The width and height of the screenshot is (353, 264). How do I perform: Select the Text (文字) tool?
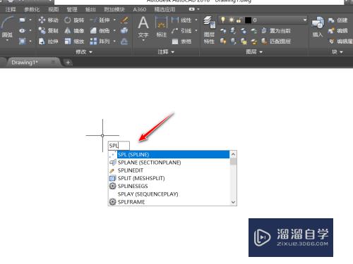click(x=143, y=27)
